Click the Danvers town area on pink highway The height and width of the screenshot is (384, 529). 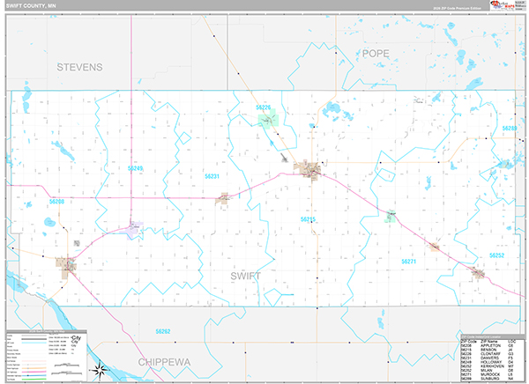pyautogui.click(x=222, y=198)
